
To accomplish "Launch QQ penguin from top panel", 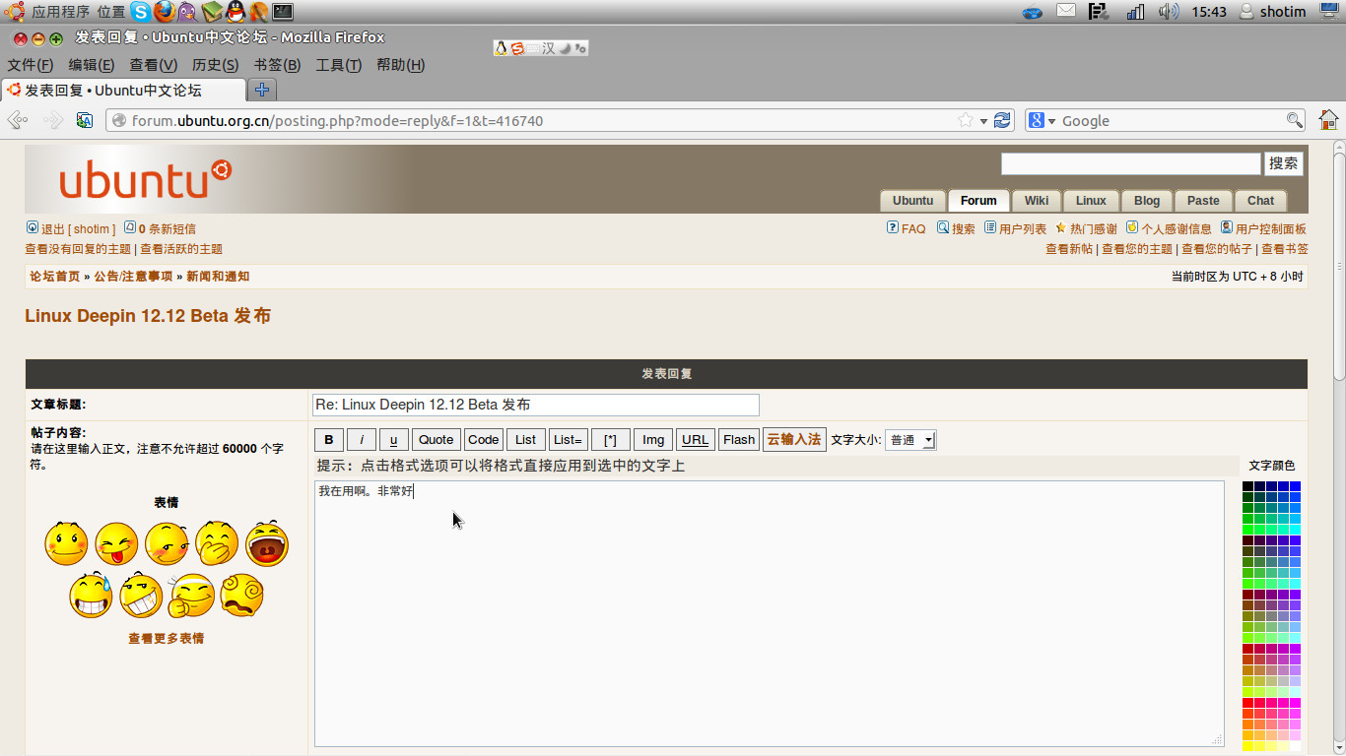I will coord(236,12).
